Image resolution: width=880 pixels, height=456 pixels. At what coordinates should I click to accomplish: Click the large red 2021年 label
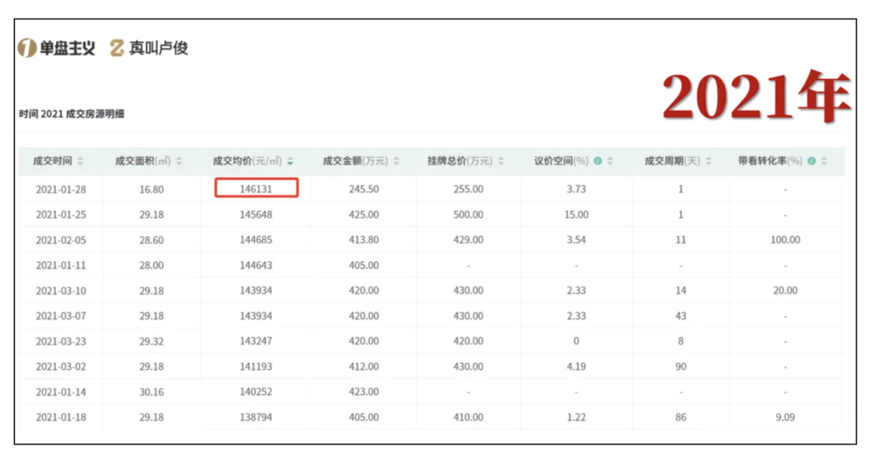point(755,98)
